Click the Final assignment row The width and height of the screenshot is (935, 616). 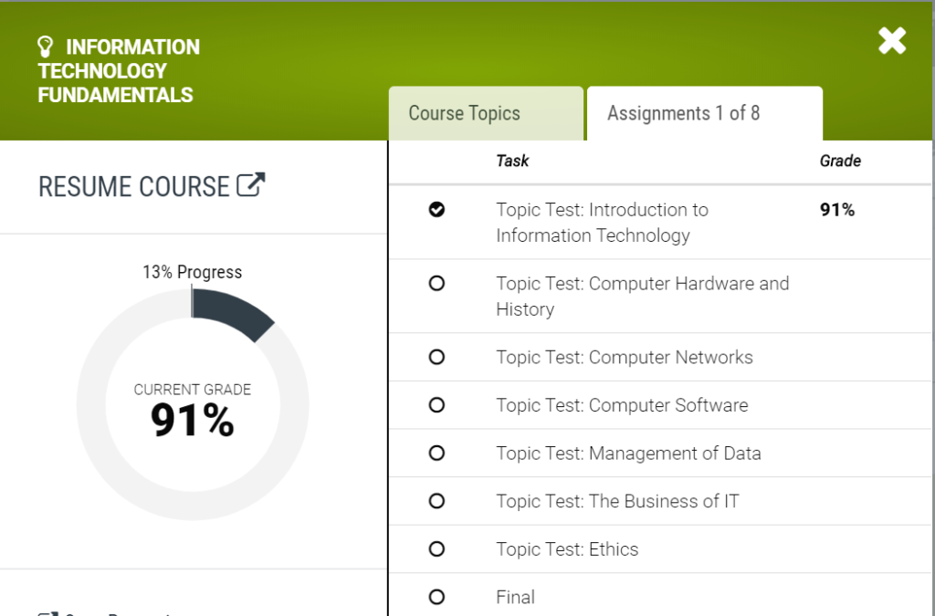[661, 596]
